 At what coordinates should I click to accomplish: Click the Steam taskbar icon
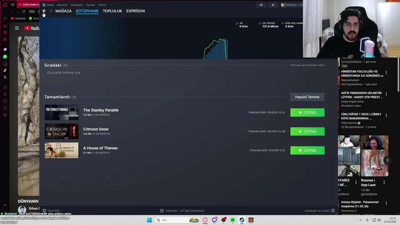click(242, 220)
